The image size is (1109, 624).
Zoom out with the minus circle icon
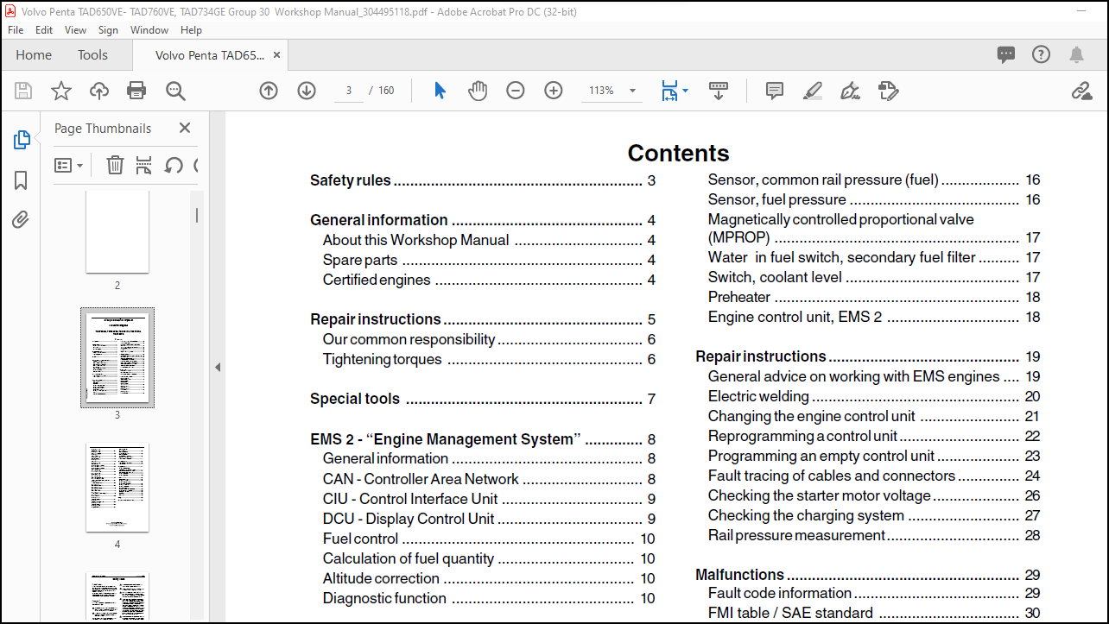coord(516,91)
